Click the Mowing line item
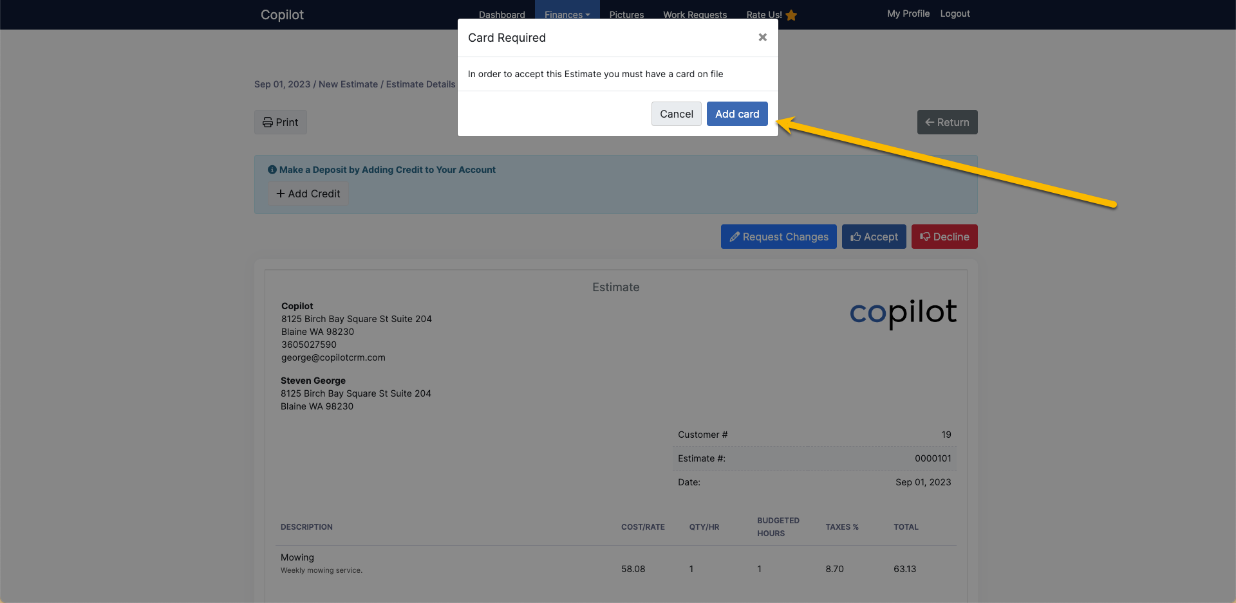 tap(297, 557)
